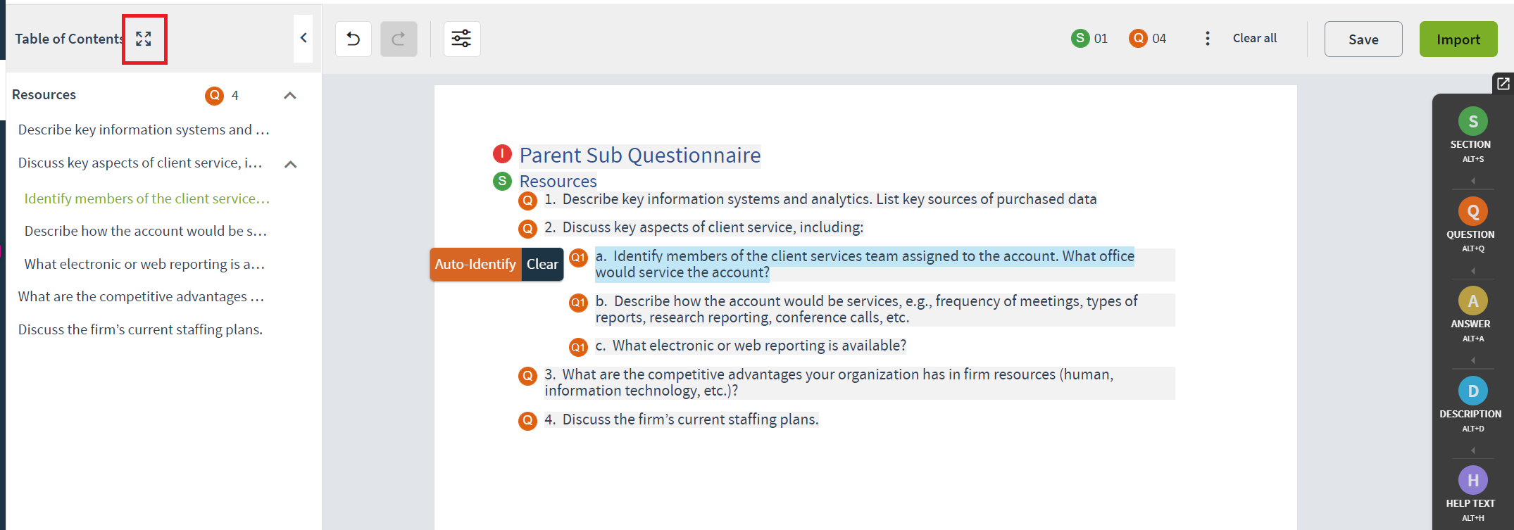Click Clear all in the toolbar
The height and width of the screenshot is (530, 1514).
tap(1255, 38)
